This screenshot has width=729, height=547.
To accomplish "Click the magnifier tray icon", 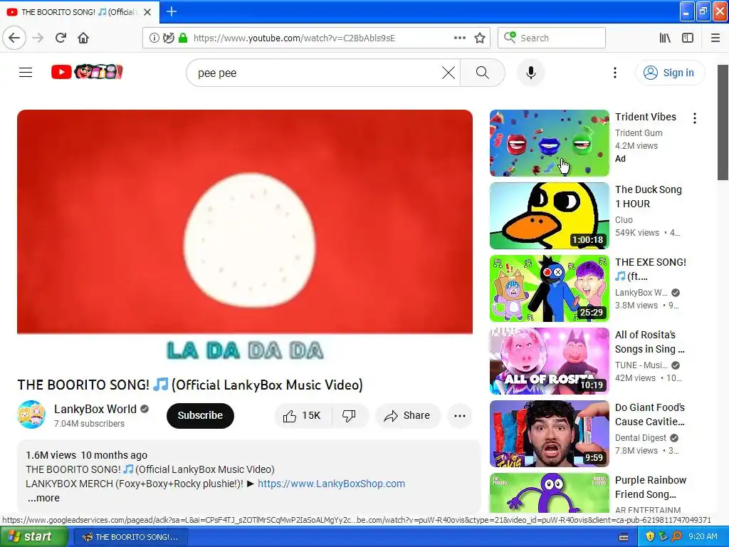I will [x=677, y=537].
